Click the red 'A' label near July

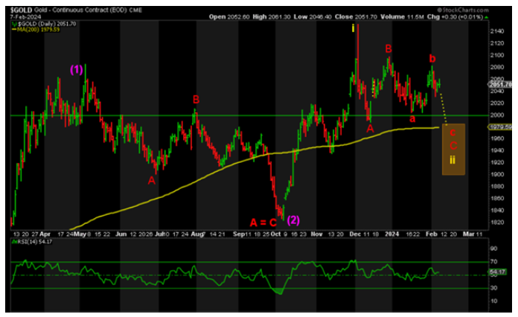click(152, 179)
